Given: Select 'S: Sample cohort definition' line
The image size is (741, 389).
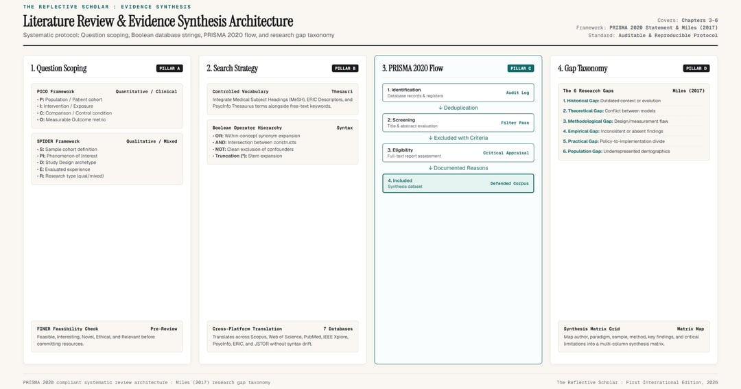Looking at the screenshot, I should click(x=67, y=150).
